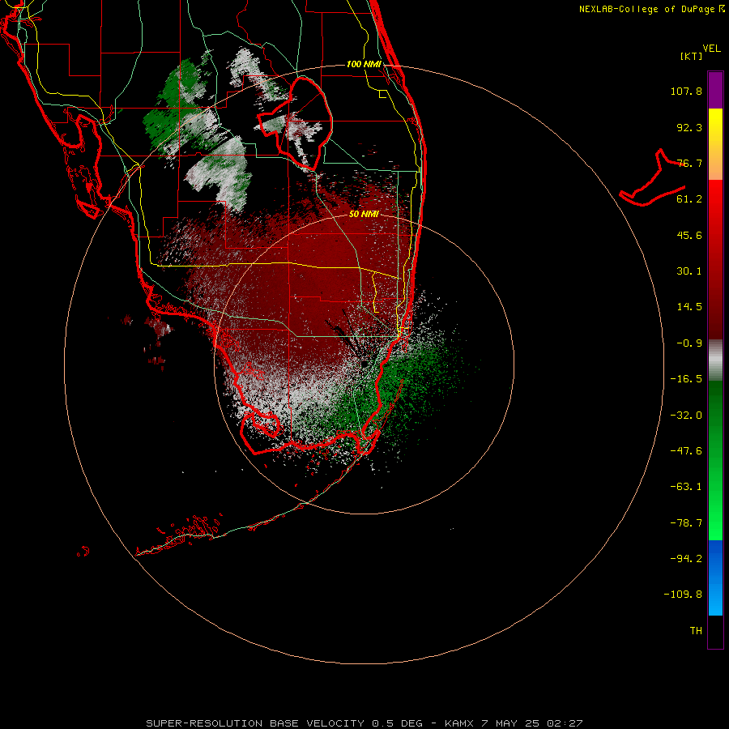
Task: Click the -0.9 velocity scale value
Action: click(x=689, y=343)
